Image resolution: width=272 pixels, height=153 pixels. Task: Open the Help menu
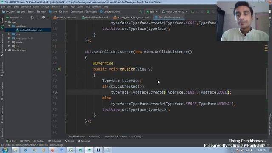coord(106,7)
